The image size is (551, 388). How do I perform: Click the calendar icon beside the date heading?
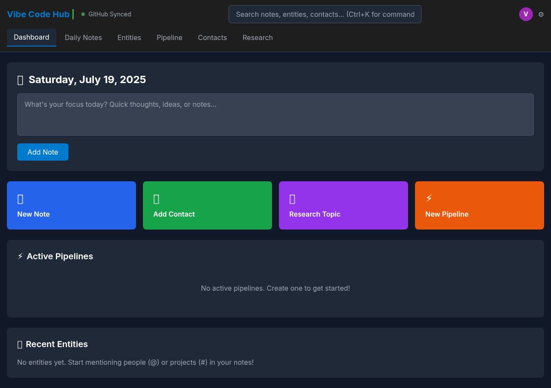tap(20, 80)
